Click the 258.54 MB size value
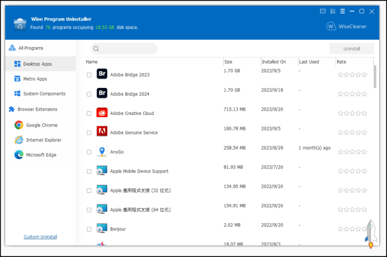The height and width of the screenshot is (257, 387). 234,148
